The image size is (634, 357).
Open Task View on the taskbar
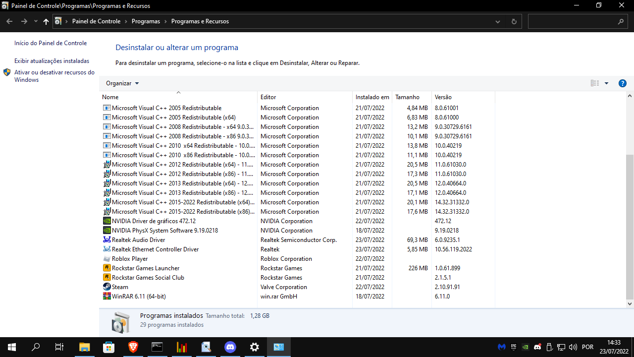pyautogui.click(x=59, y=347)
